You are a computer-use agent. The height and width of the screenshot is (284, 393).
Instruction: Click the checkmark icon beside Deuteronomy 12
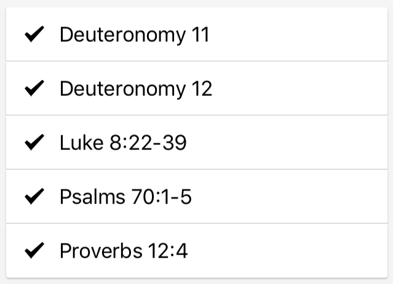[34, 89]
